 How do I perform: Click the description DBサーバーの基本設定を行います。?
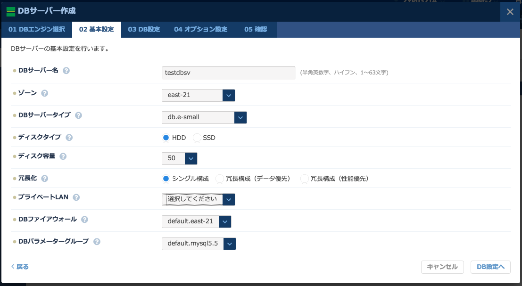(60, 49)
